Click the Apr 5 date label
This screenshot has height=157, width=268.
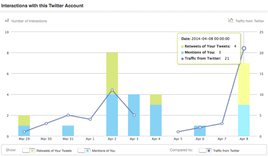point(178,139)
